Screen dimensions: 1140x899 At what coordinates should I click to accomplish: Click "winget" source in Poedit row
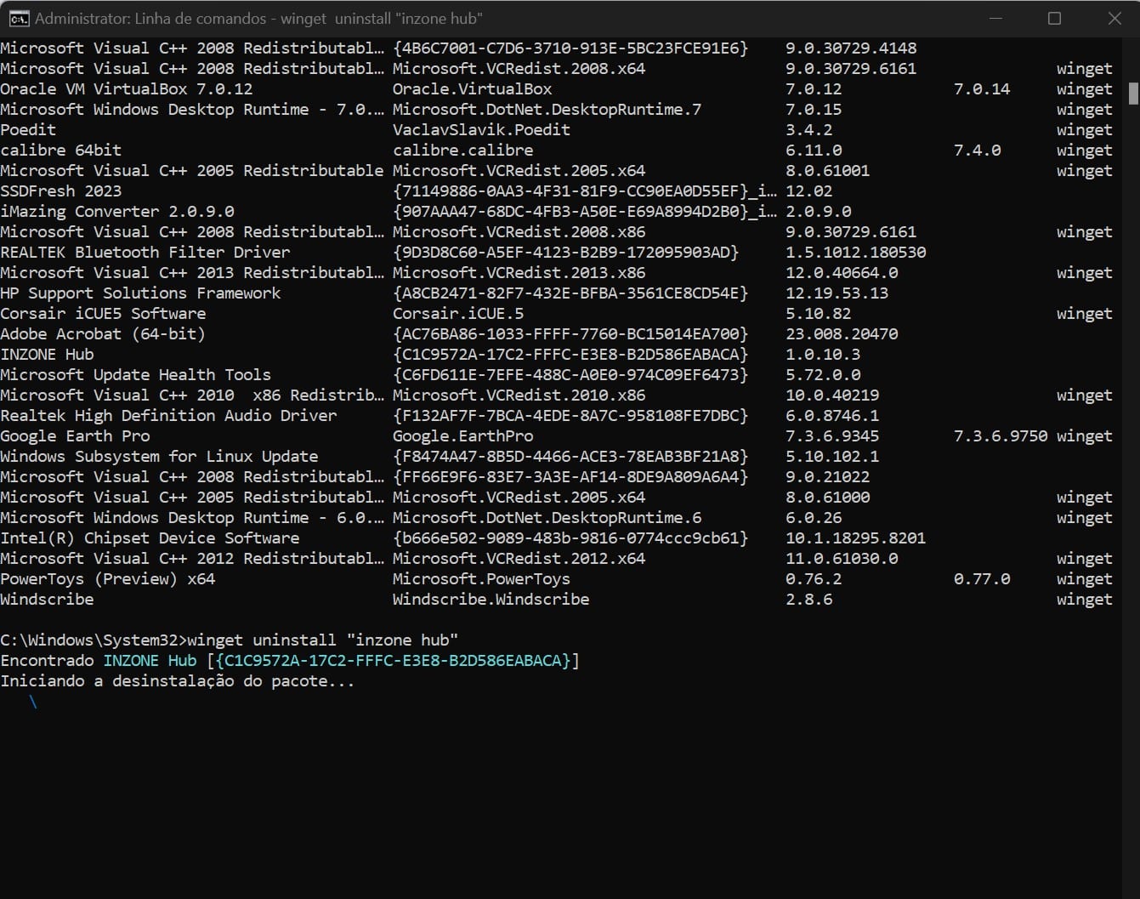(x=1085, y=129)
